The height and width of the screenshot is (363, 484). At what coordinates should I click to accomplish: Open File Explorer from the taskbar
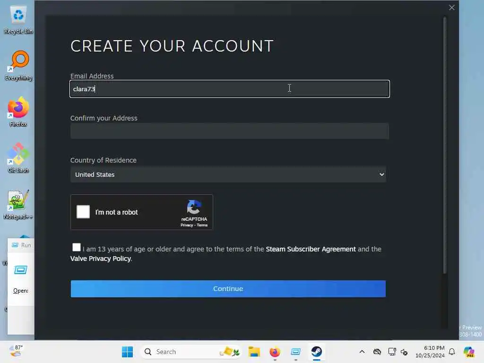(254, 352)
